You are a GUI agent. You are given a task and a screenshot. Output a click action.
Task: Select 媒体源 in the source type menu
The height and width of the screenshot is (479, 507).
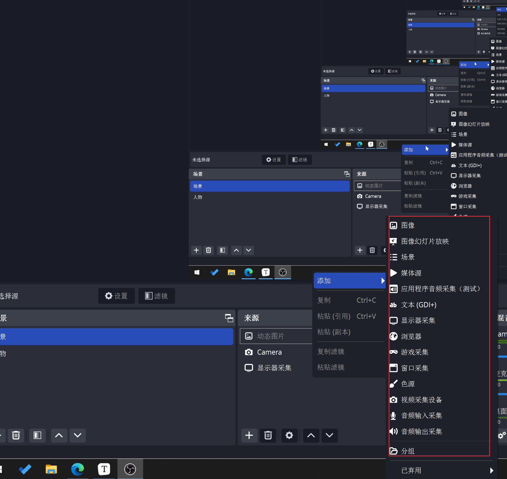tap(411, 273)
